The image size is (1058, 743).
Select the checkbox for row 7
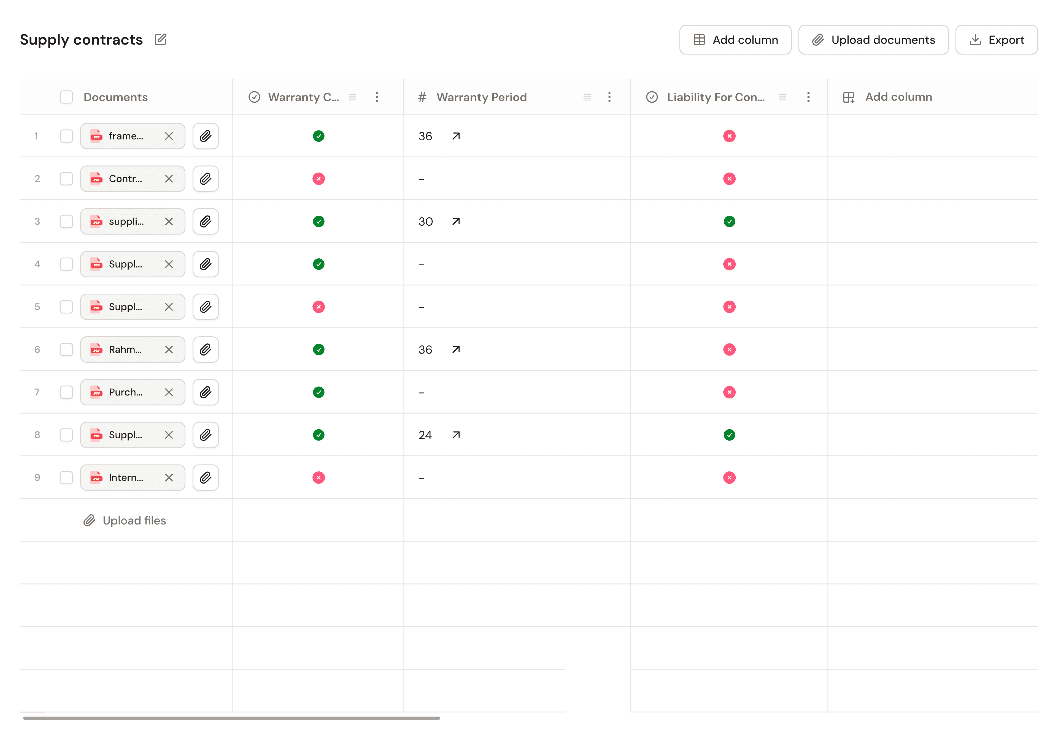[66, 392]
